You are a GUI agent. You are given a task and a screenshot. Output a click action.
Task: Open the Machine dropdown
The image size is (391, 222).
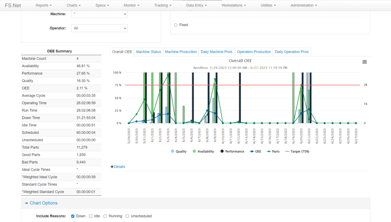(99, 14)
